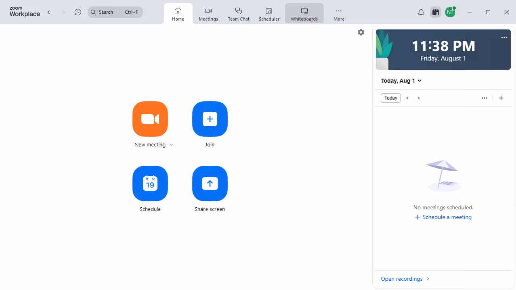View notifications bell
Screen dimensions: 516x290
click(421, 12)
